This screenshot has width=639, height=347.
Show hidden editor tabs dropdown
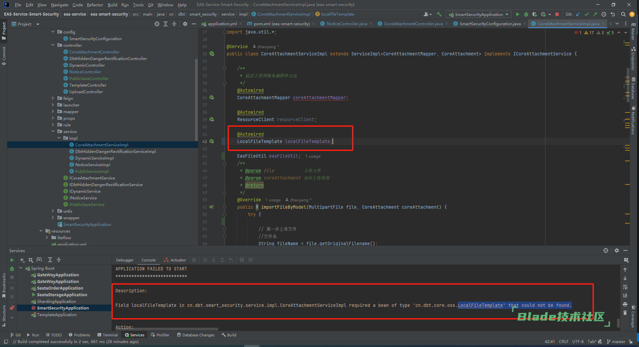(617, 24)
